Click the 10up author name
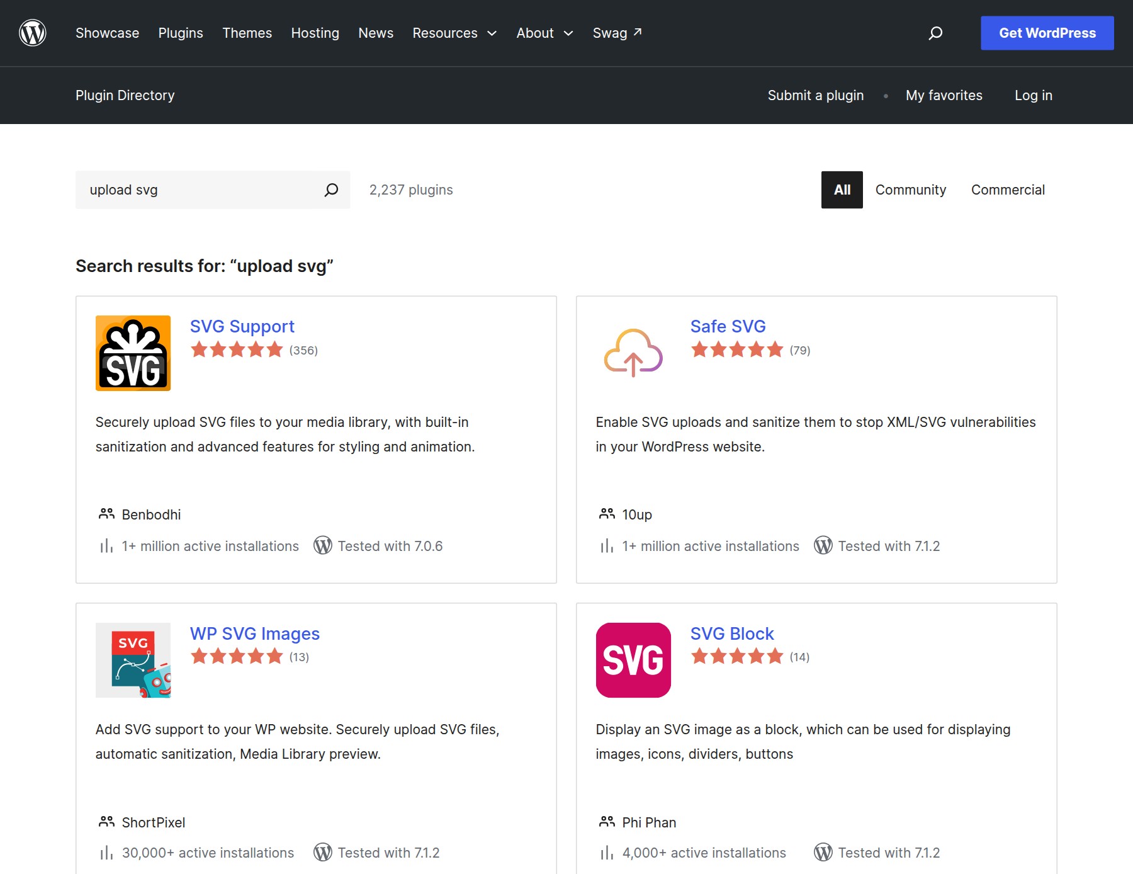Viewport: 1133px width, 874px height. (x=637, y=514)
